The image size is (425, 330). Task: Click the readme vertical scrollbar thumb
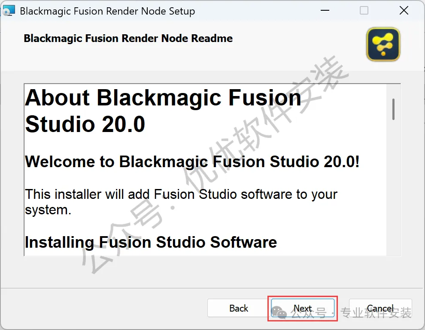393,109
